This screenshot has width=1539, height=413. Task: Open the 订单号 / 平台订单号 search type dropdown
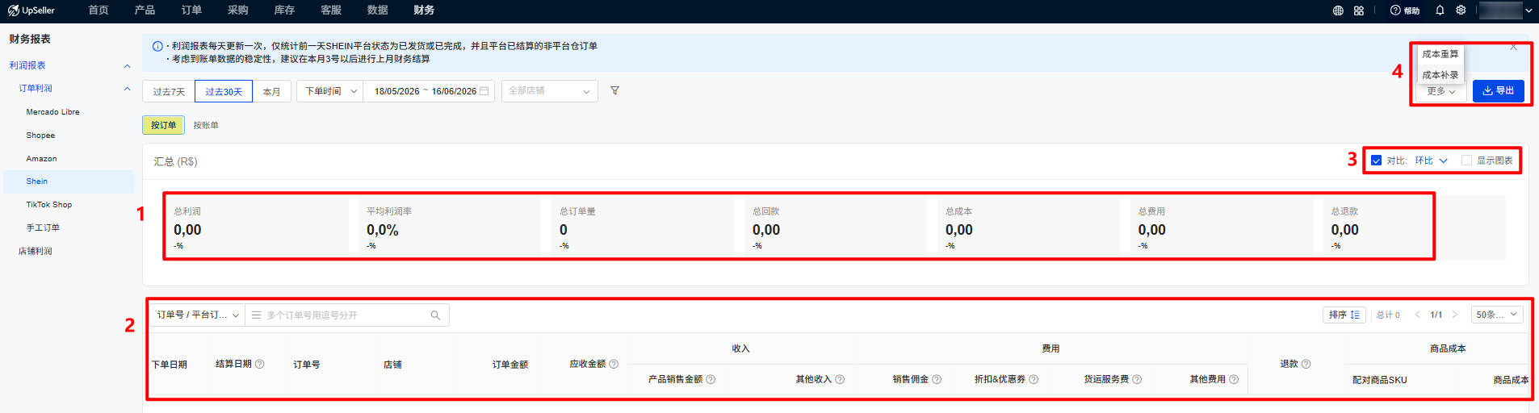click(x=198, y=315)
